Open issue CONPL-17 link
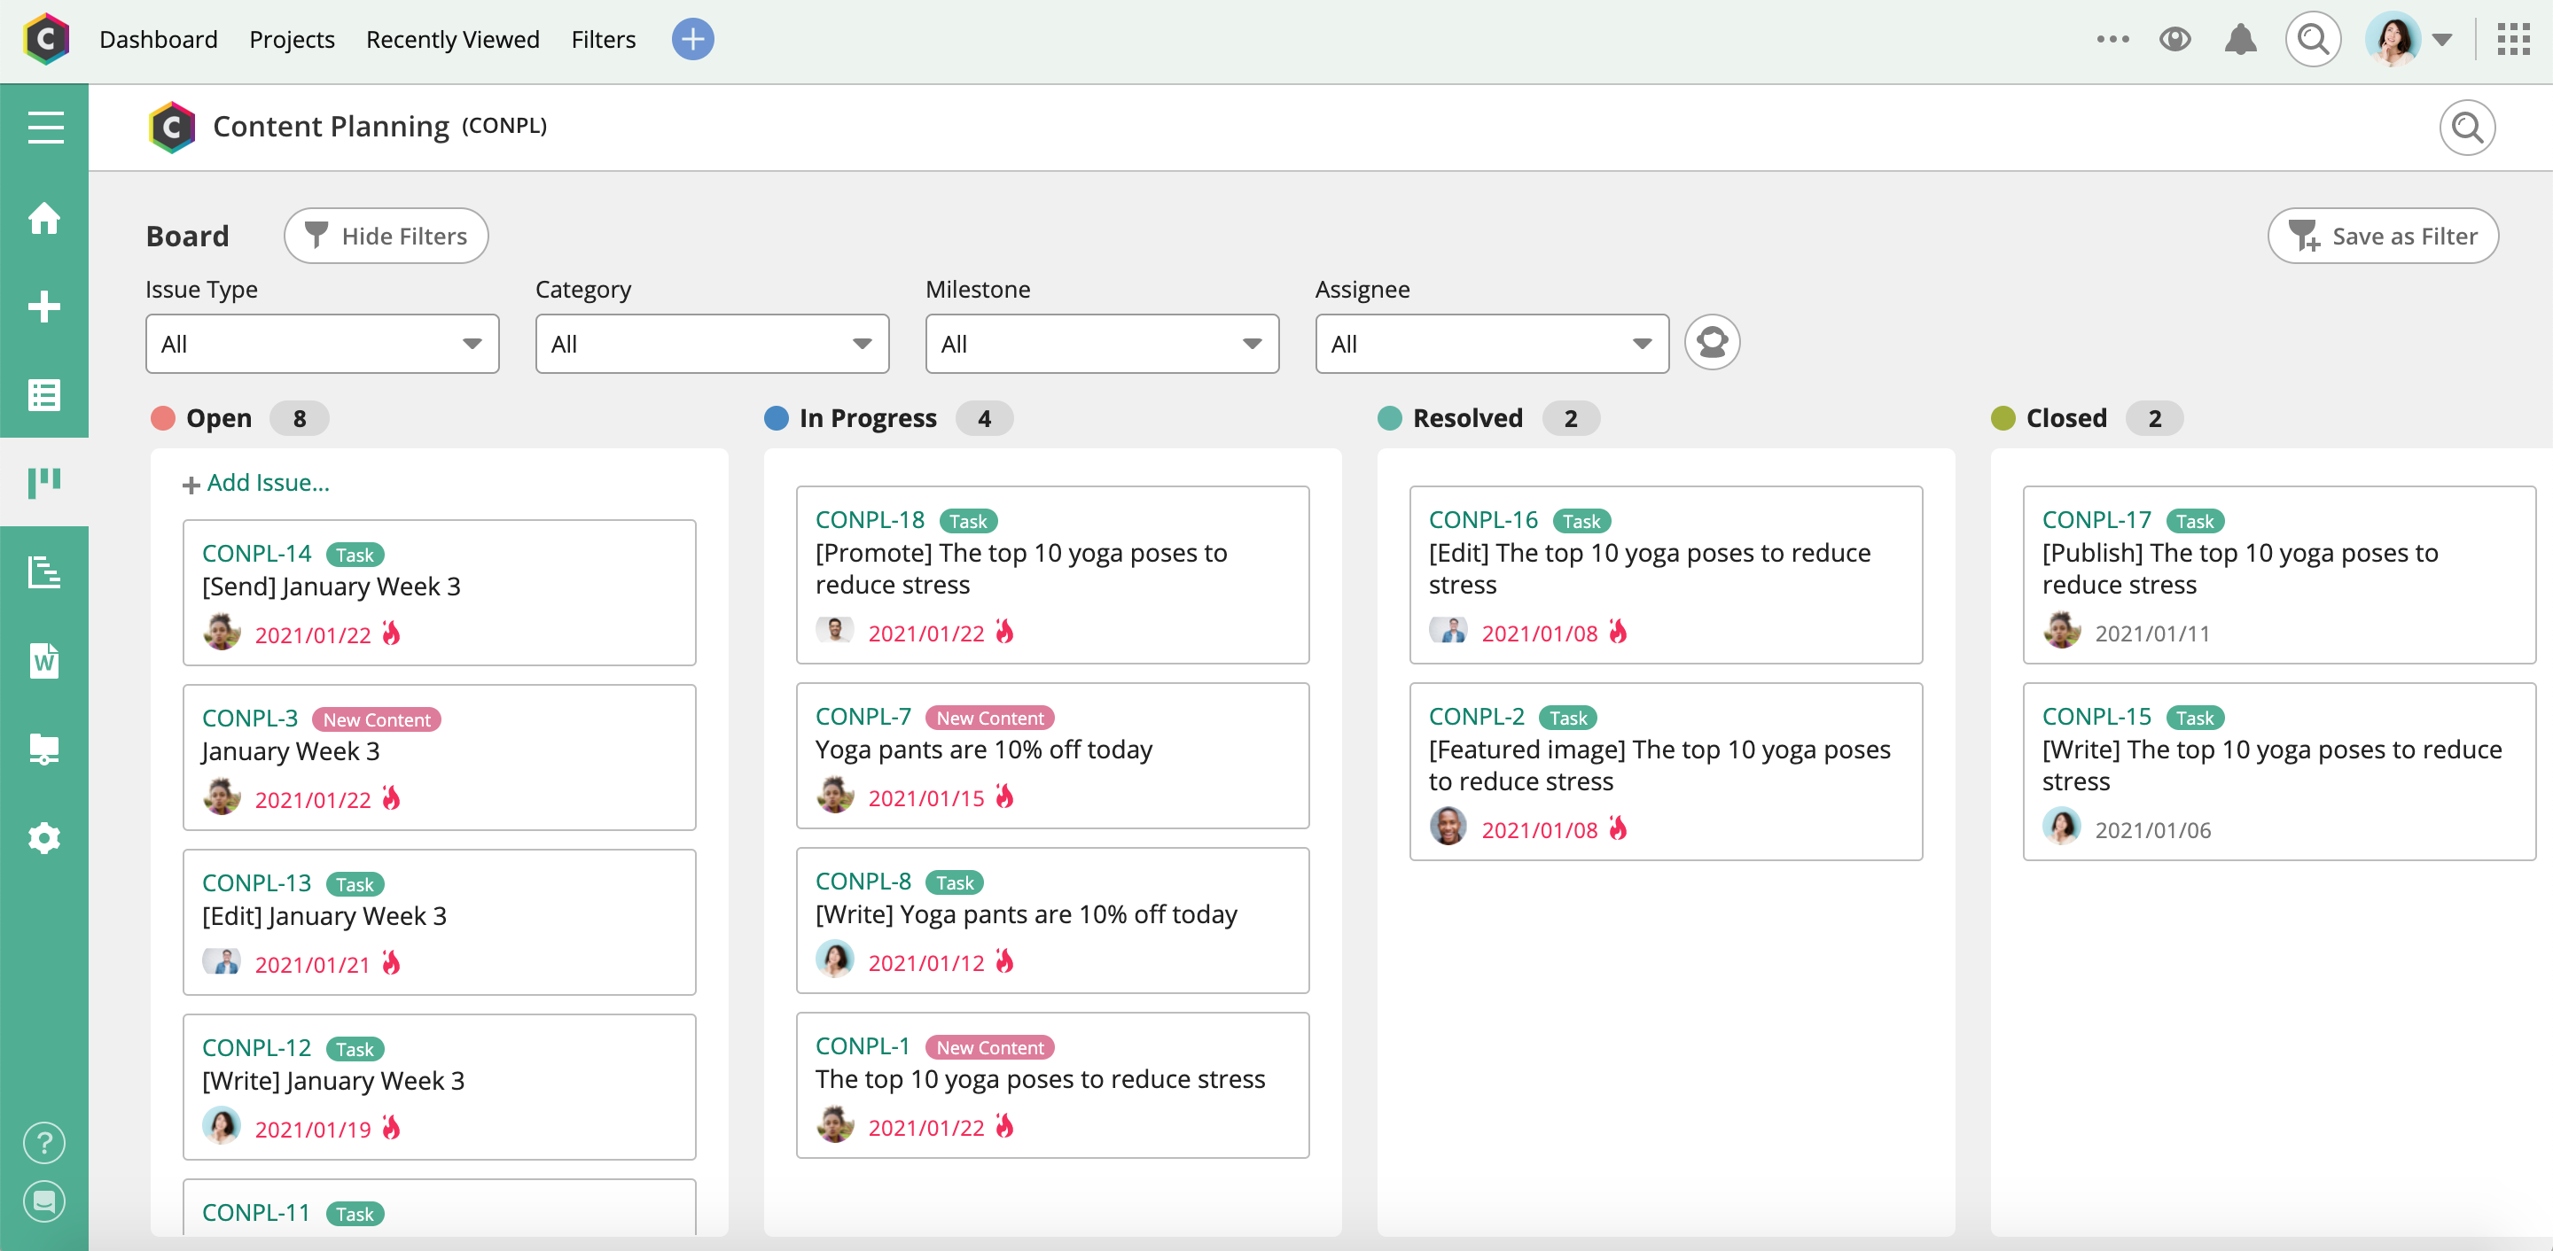This screenshot has height=1251, width=2553. coord(2097,520)
